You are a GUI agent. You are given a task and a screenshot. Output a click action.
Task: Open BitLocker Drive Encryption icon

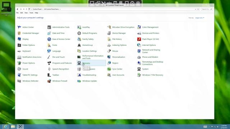click(109, 27)
